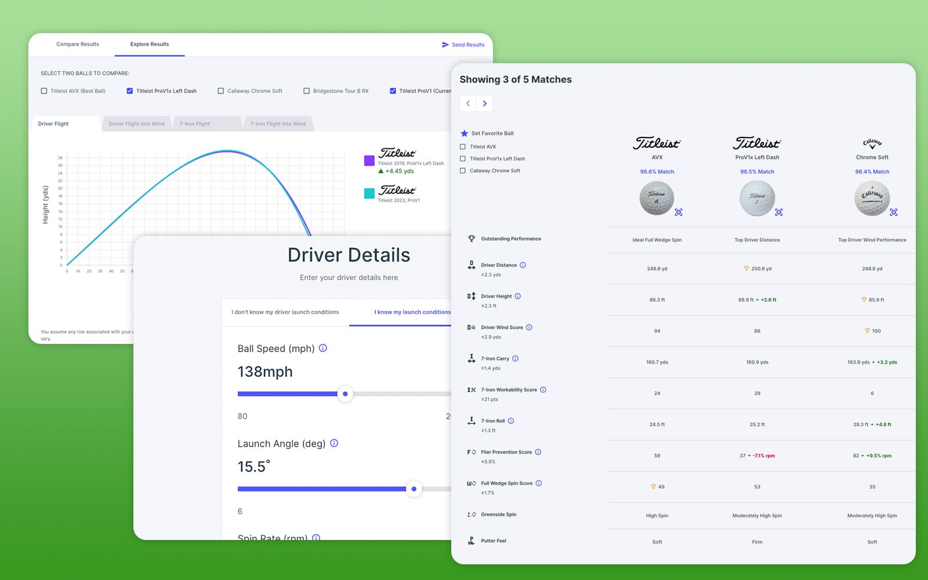Click the info icon beside Driver Distance
Viewport: 928px width, 580px height.
coord(523,265)
